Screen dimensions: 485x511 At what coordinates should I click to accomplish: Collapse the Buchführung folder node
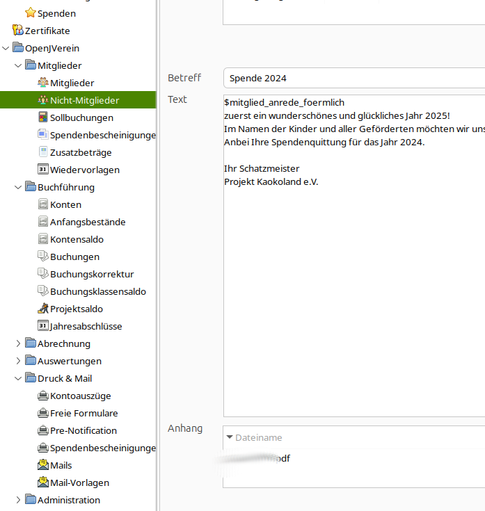point(18,188)
